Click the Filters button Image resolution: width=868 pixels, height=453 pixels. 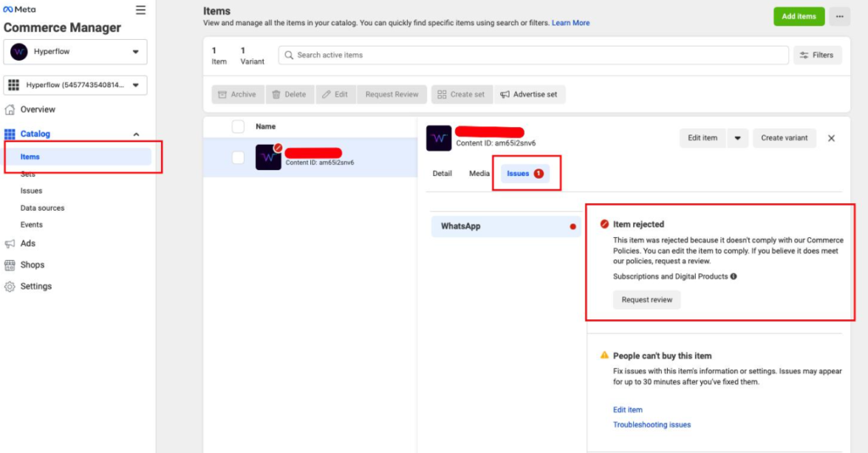(818, 55)
